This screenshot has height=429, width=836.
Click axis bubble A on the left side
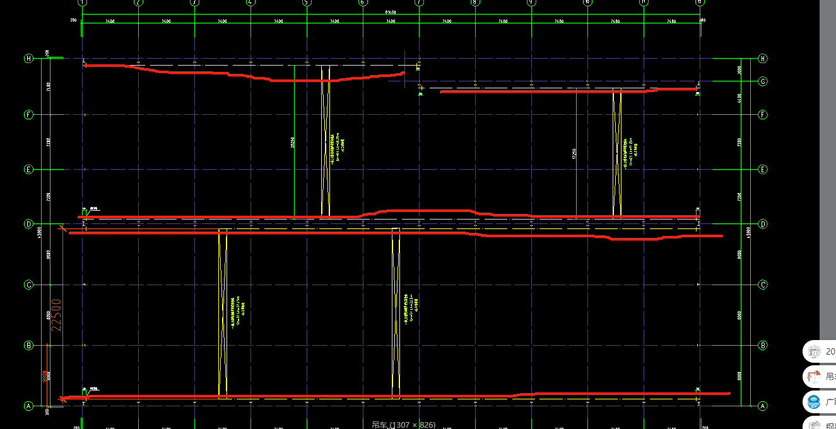[x=28, y=406]
